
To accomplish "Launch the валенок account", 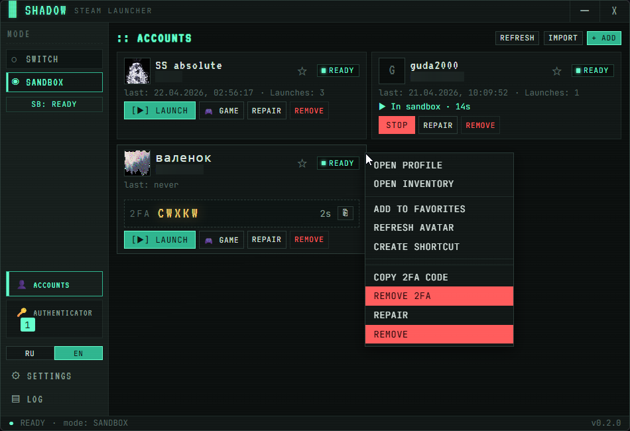I will [160, 240].
